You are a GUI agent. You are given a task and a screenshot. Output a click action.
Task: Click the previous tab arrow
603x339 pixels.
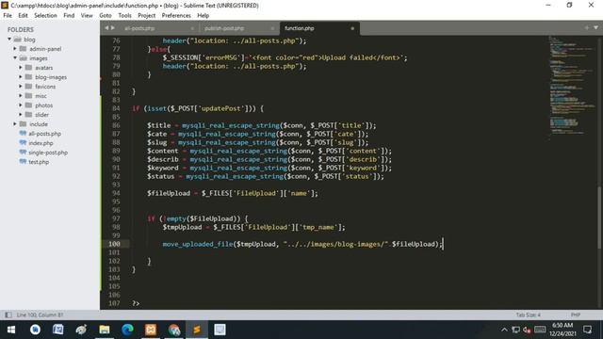pos(106,28)
